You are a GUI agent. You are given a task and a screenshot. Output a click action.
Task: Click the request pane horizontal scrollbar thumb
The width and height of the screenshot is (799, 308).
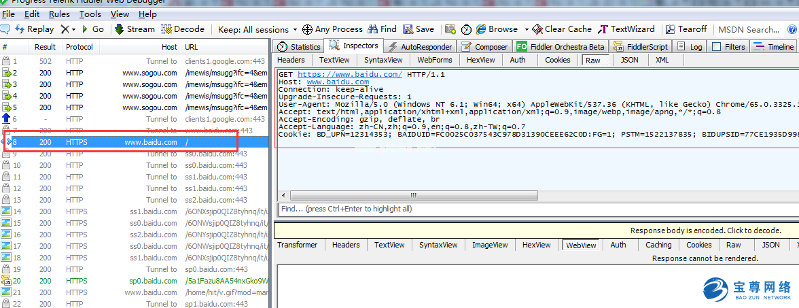point(414,195)
